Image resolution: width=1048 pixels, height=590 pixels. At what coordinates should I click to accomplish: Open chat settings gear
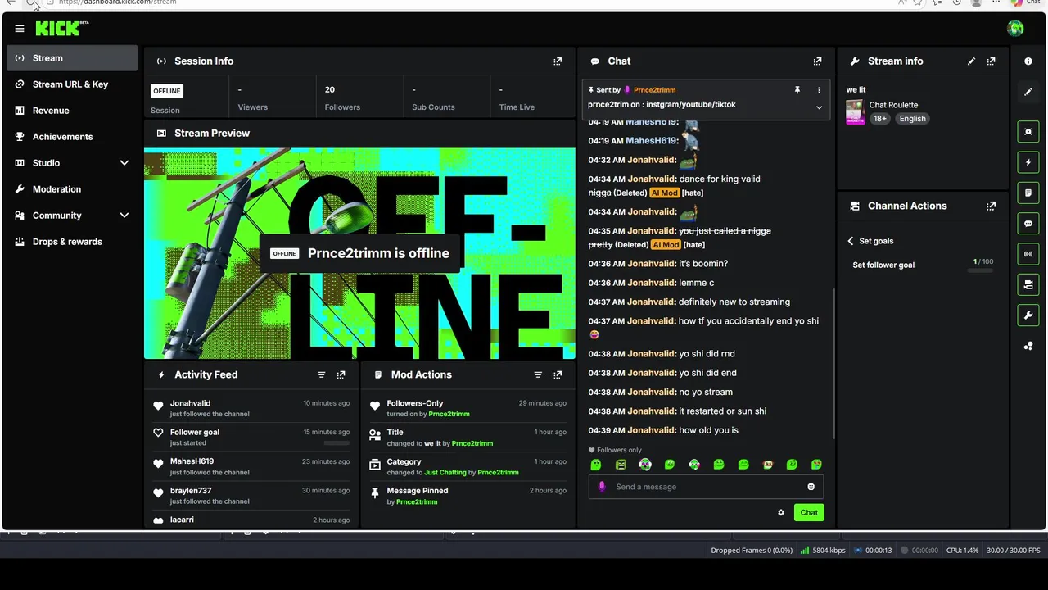coord(781,513)
